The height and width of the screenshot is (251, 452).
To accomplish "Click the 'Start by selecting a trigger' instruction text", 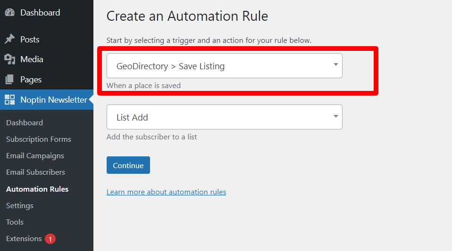I will click(x=209, y=40).
